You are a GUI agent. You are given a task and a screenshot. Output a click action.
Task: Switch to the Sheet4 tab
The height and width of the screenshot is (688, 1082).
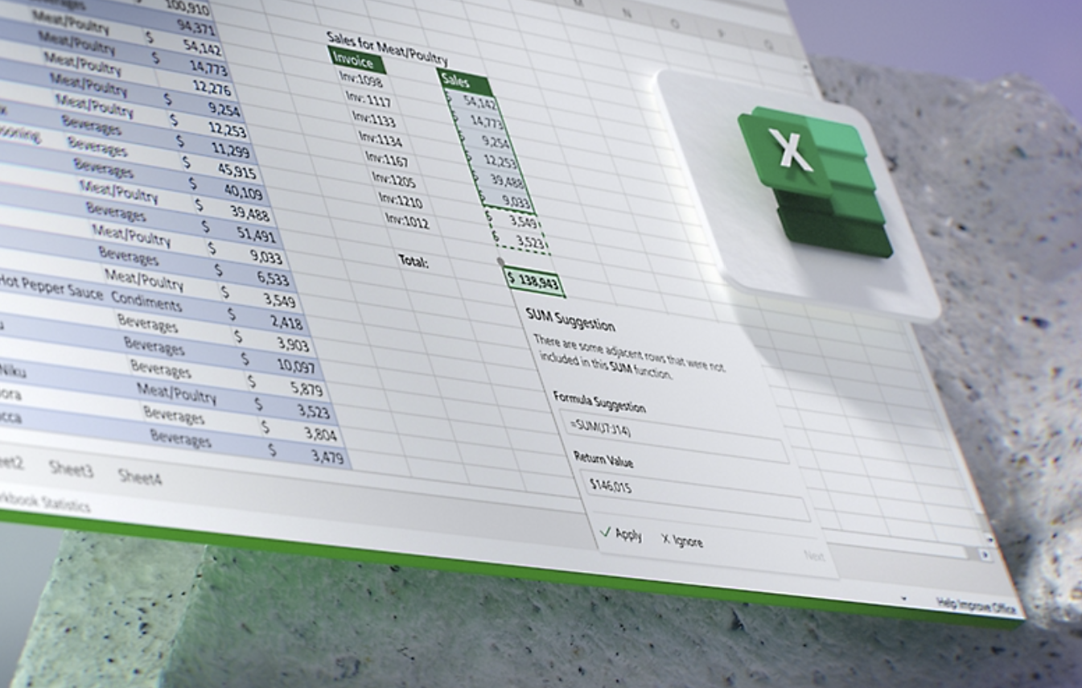[140, 476]
